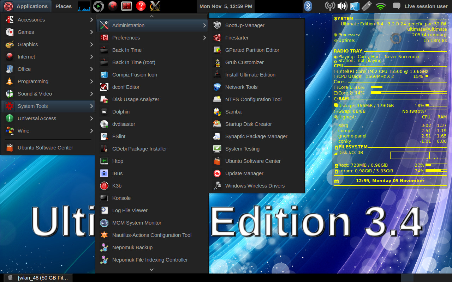Image resolution: width=452 pixels, height=282 pixels.
Task: Select the Administration submenu entry
Action: pos(152,25)
